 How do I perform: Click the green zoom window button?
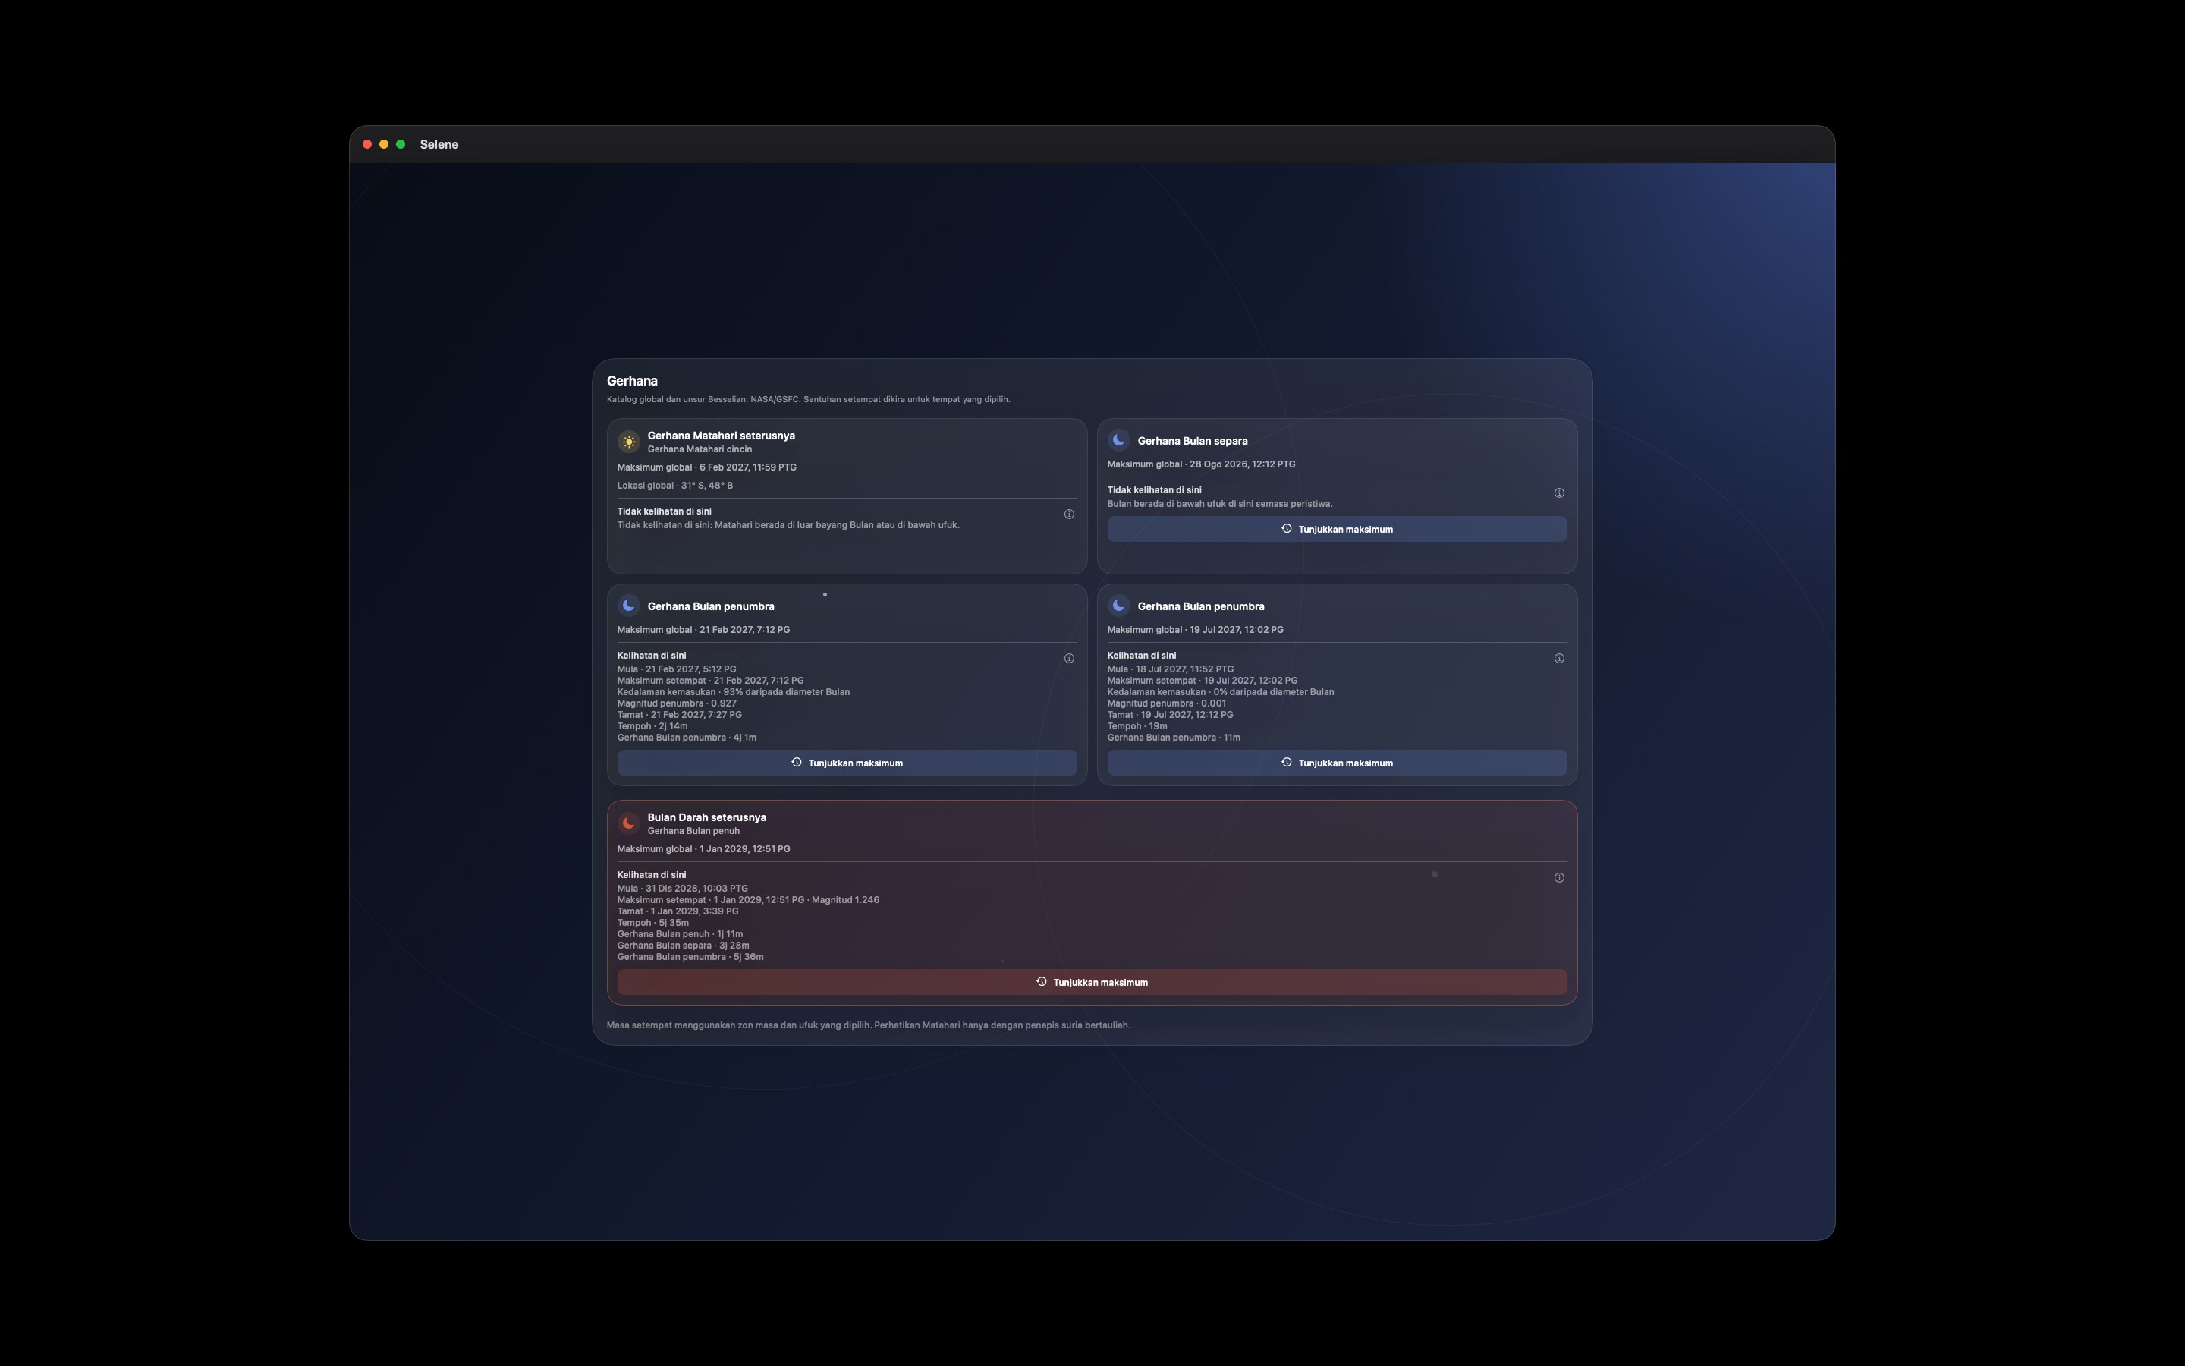coord(401,144)
